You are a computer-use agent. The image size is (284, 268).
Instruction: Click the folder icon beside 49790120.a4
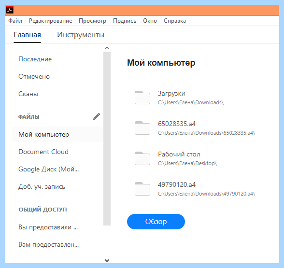coord(142,189)
